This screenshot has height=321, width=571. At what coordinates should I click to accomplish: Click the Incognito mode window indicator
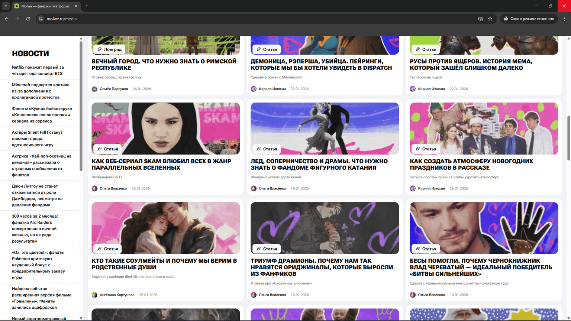click(x=529, y=19)
